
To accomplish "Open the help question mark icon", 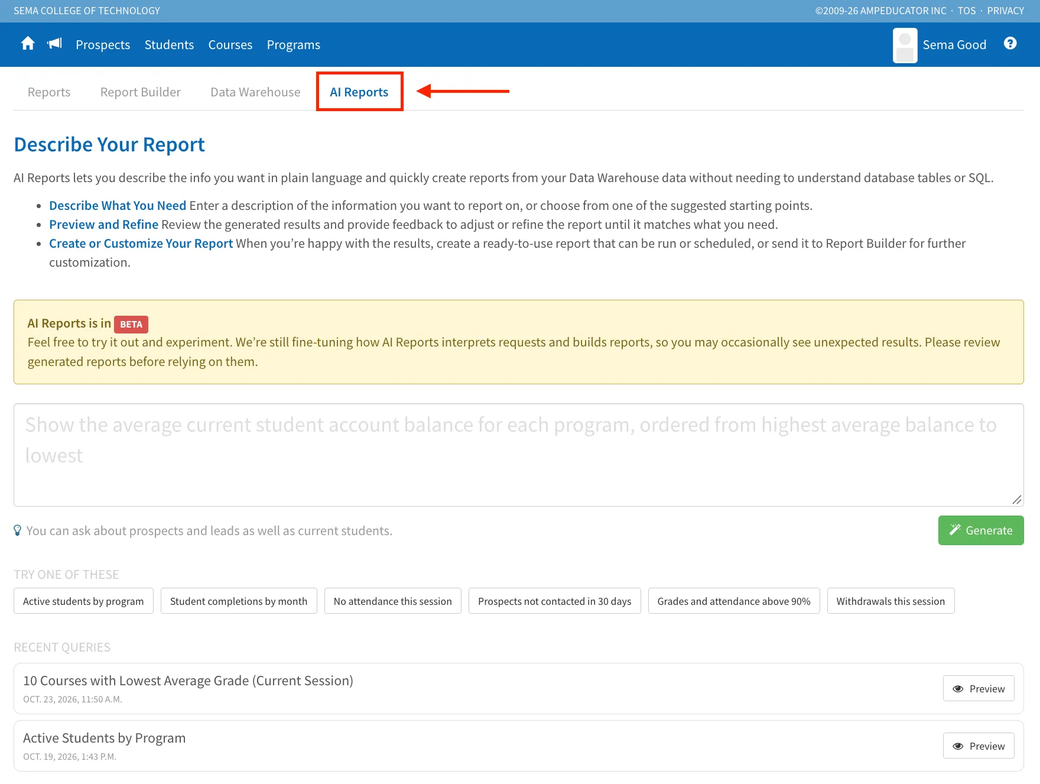I will (1010, 43).
